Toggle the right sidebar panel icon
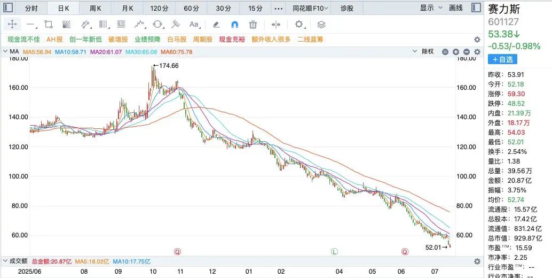This screenshot has height=278, width=552. coord(476,7)
